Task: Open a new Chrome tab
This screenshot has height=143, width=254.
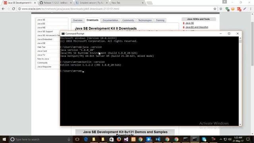Action: click(150, 3)
